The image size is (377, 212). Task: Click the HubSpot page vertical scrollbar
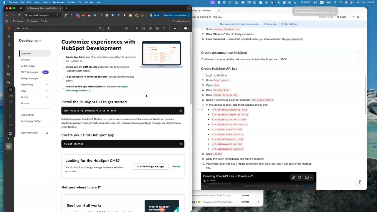click(x=191, y=68)
